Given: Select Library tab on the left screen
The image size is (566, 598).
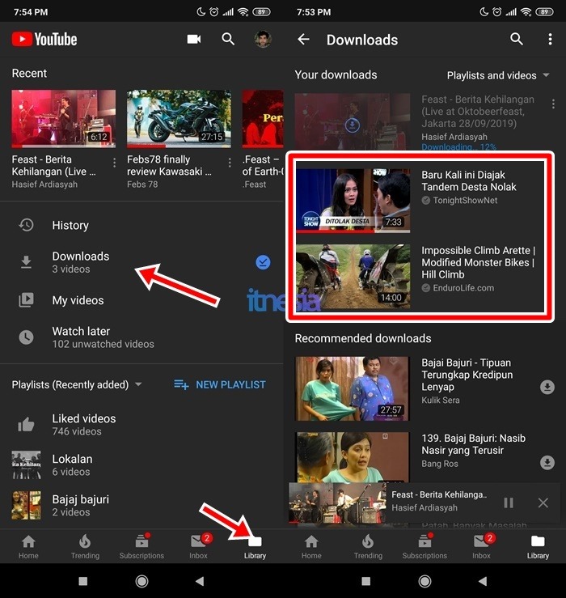Looking at the screenshot, I should coord(255,546).
